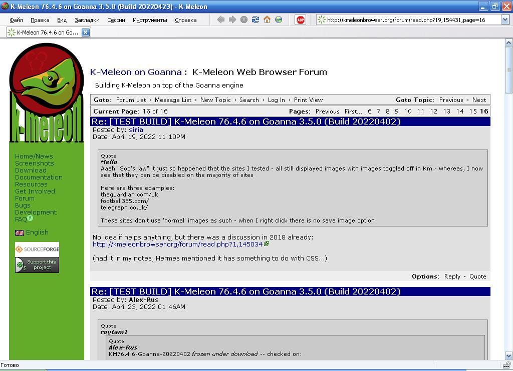Select English language link
The image size is (513, 371).
point(37,232)
